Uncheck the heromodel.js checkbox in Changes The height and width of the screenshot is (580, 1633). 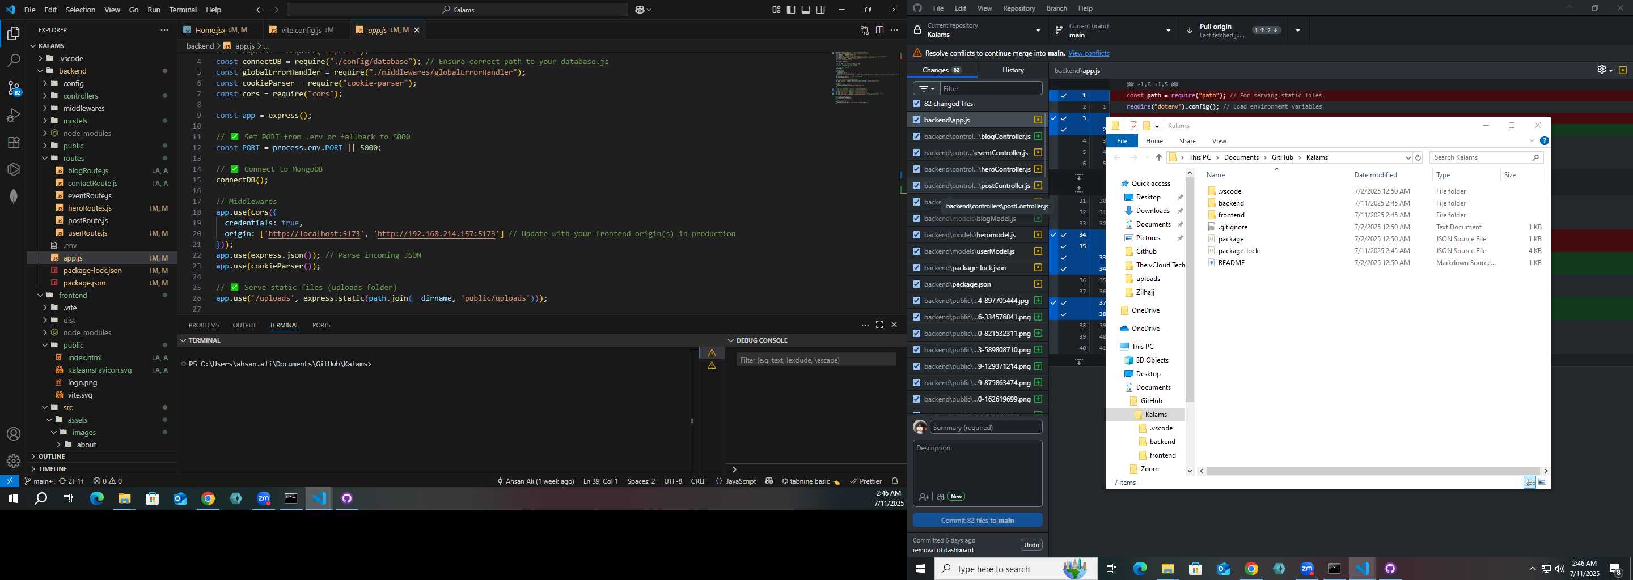coord(916,235)
